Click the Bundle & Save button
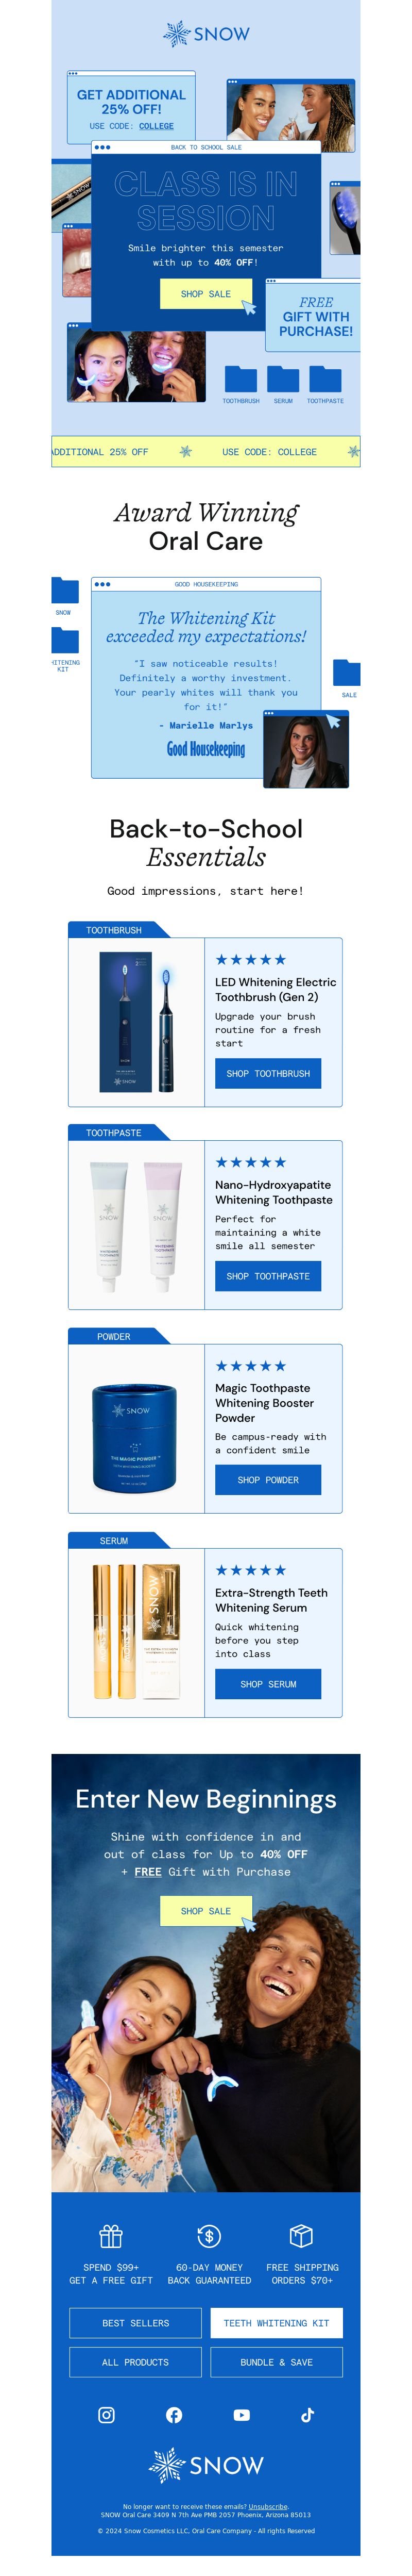The image size is (412, 2576). [277, 2362]
